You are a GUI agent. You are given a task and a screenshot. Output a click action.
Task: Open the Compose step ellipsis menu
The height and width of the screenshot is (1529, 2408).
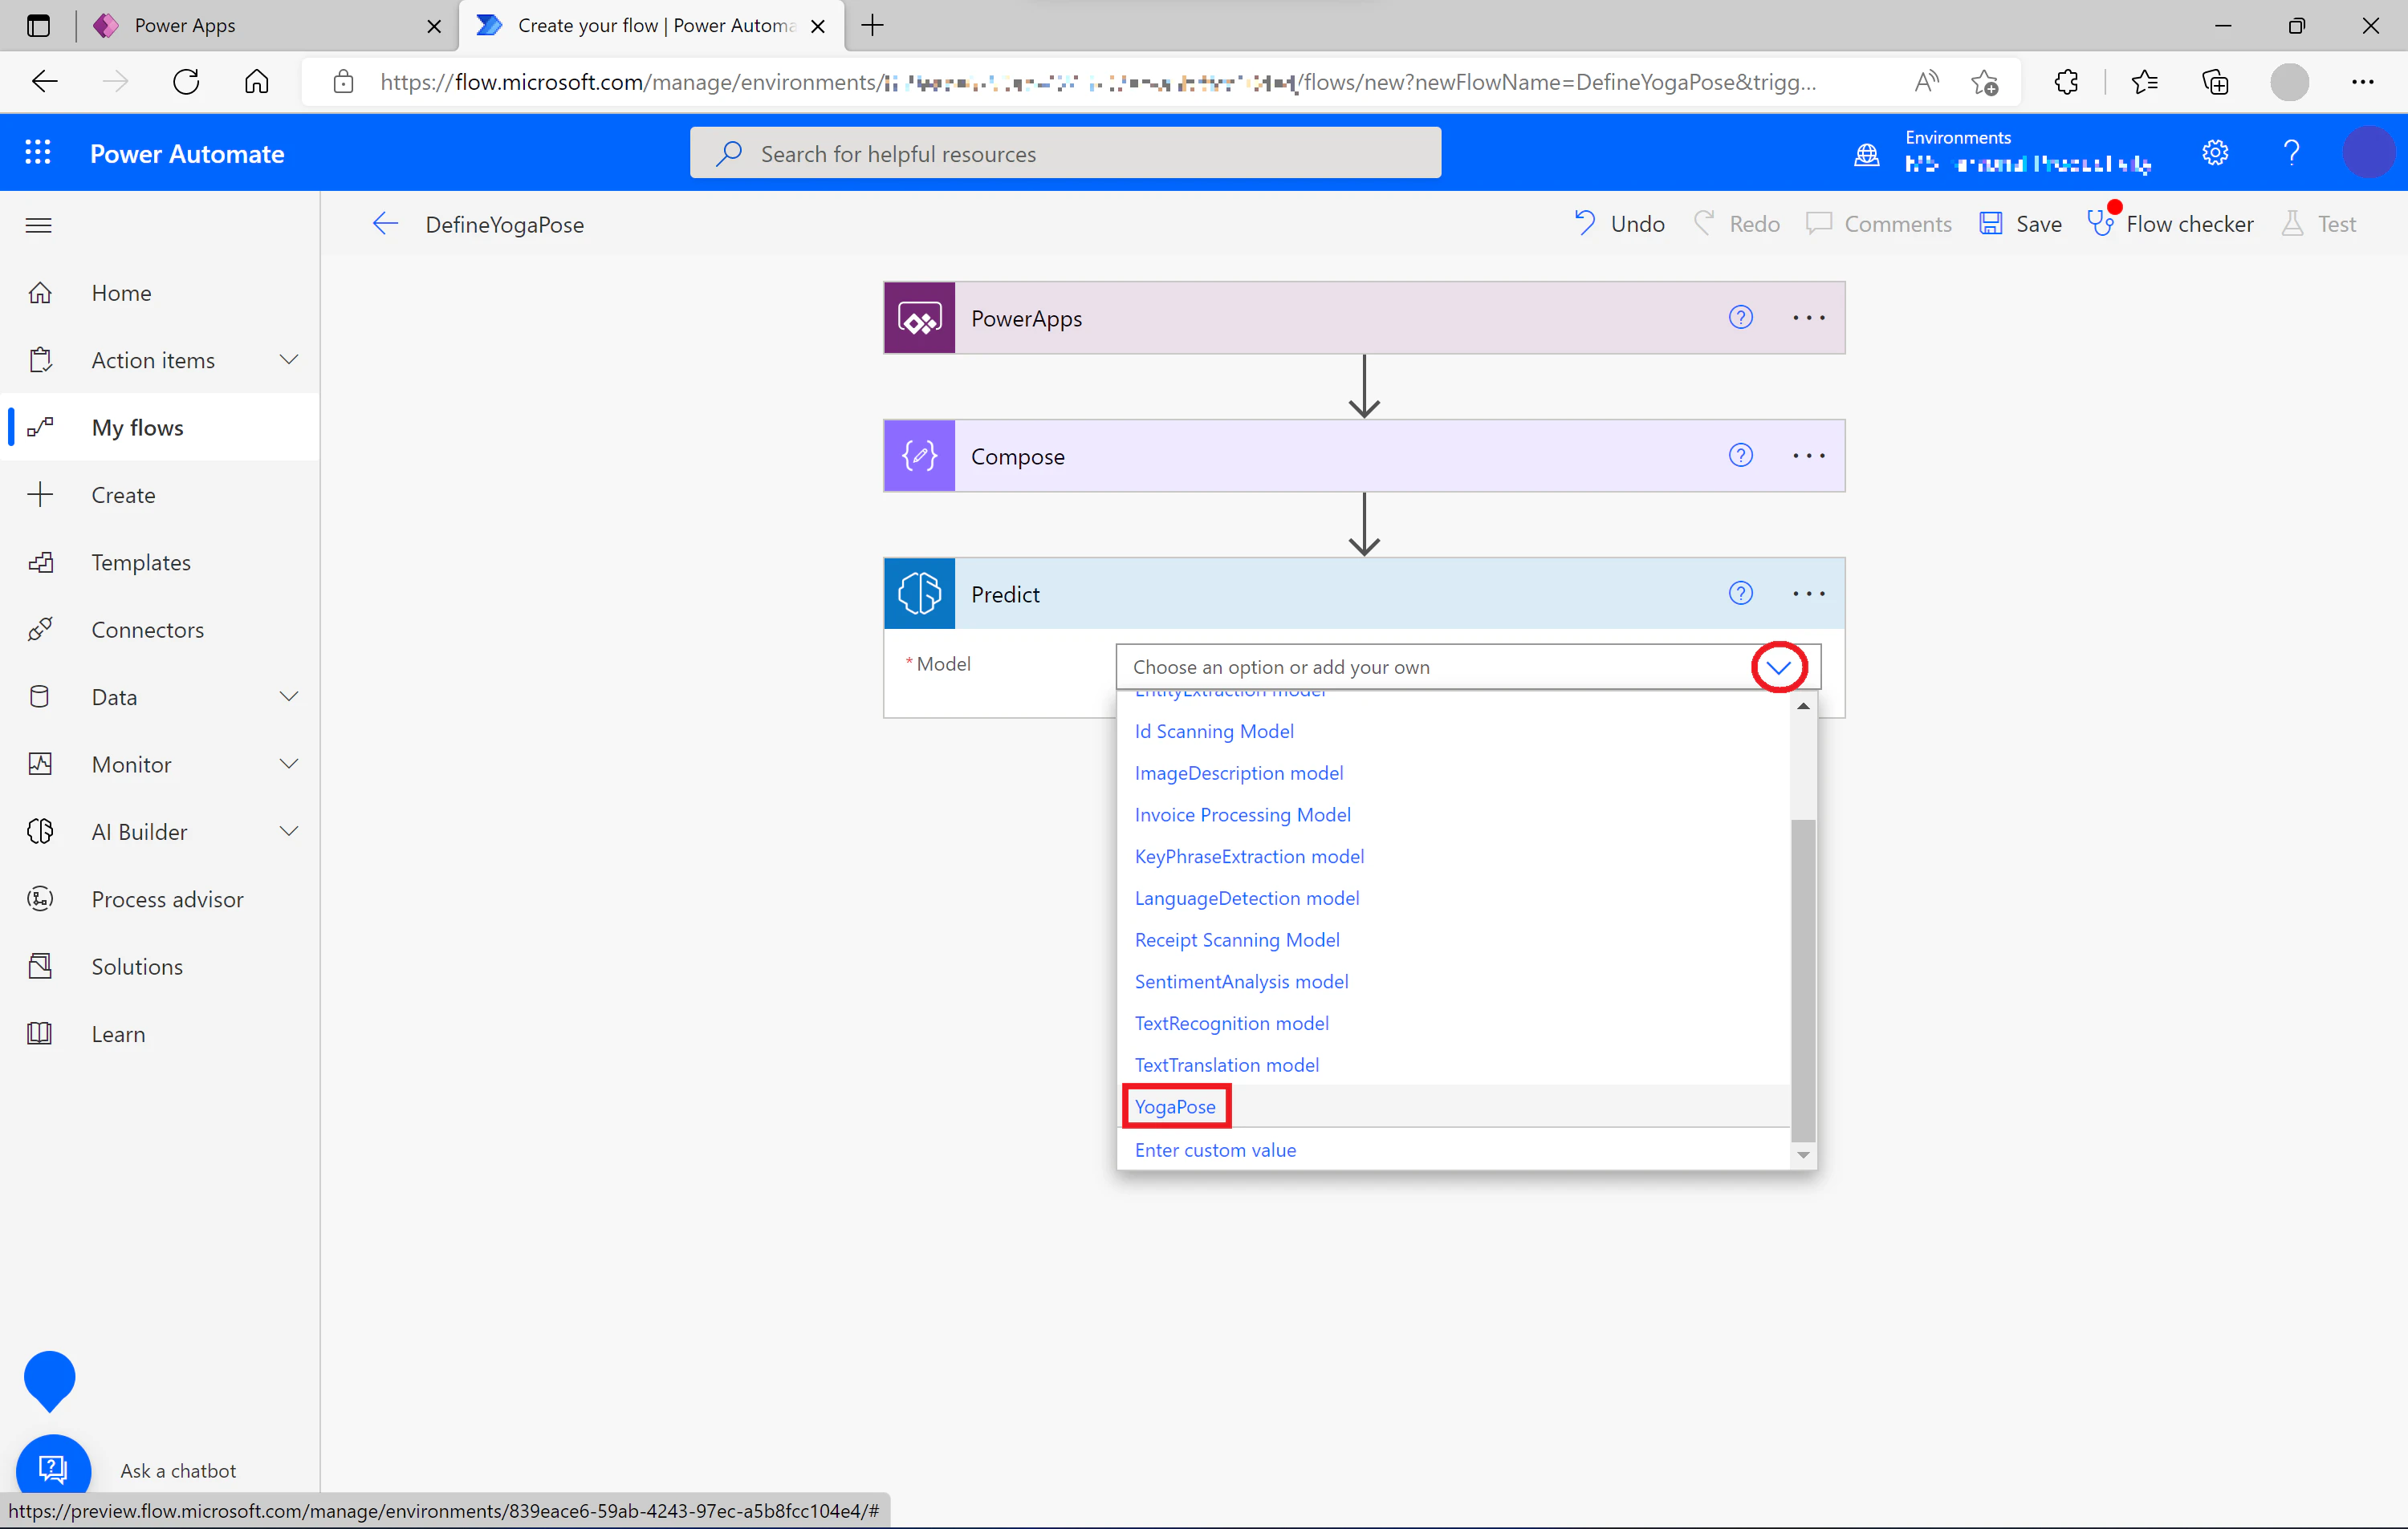[x=1808, y=456]
